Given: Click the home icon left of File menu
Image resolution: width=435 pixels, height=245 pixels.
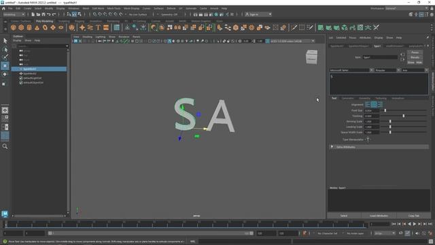Looking at the screenshot, I should 3,9.
